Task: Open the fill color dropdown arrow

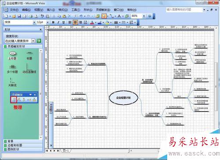Action: pyautogui.click(x=111, y=22)
